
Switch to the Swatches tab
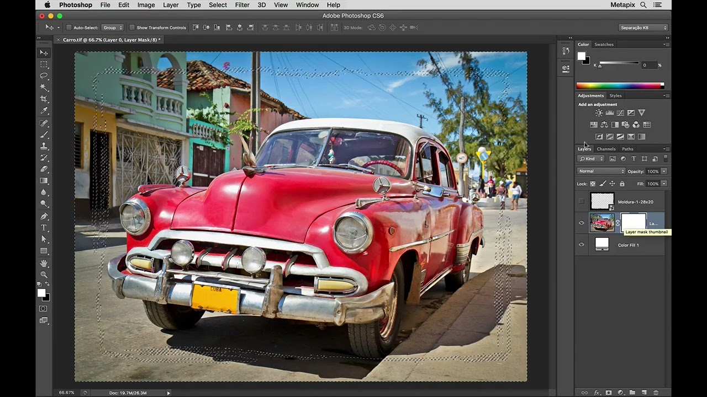coord(604,44)
